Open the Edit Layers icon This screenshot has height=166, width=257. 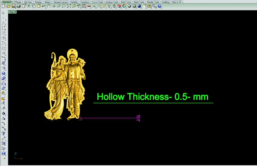coord(119,6)
